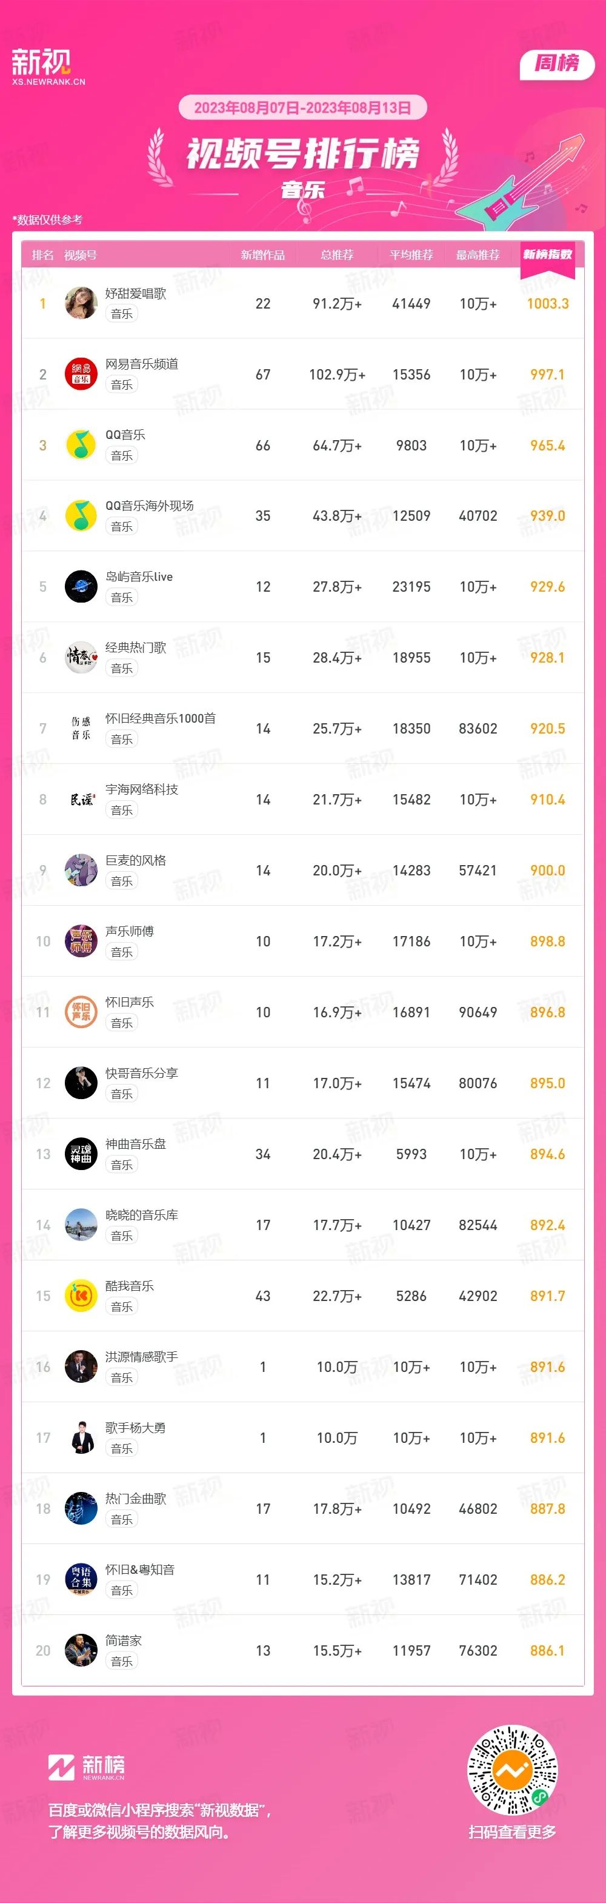606x1903 pixels.
Task: Open the 声乐师傅 purple avatar icon
Action: (x=81, y=941)
